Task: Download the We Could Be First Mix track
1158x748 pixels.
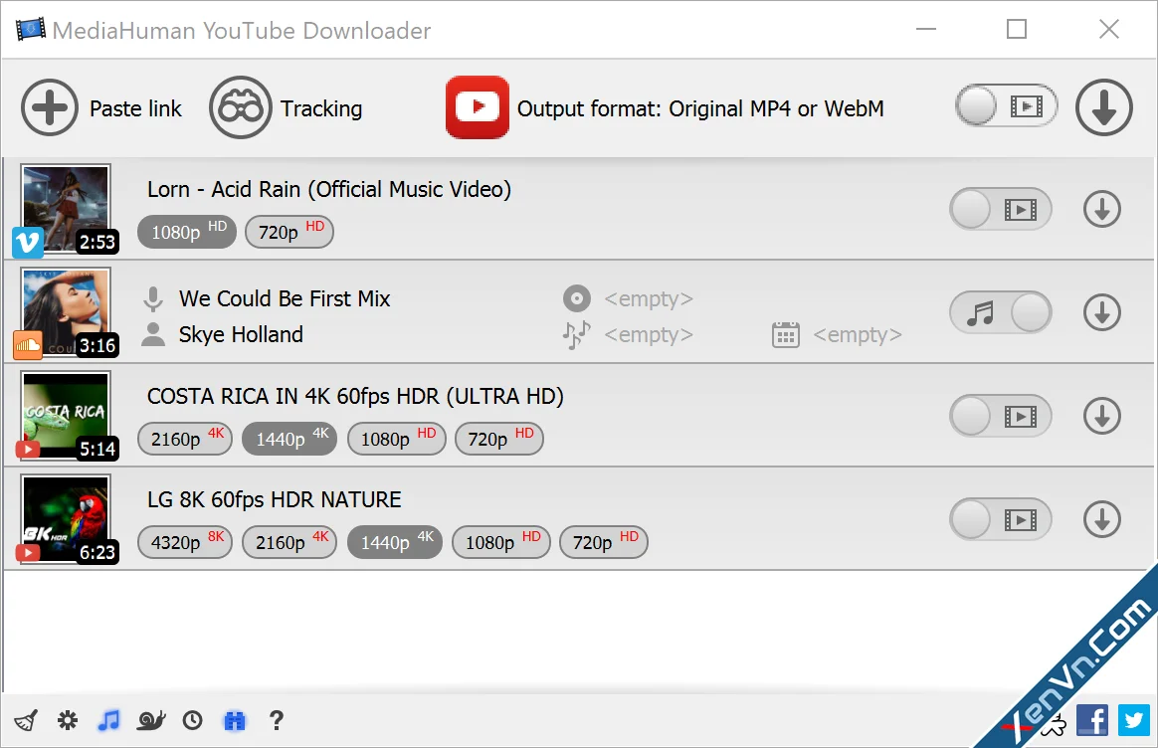Action: (x=1102, y=312)
